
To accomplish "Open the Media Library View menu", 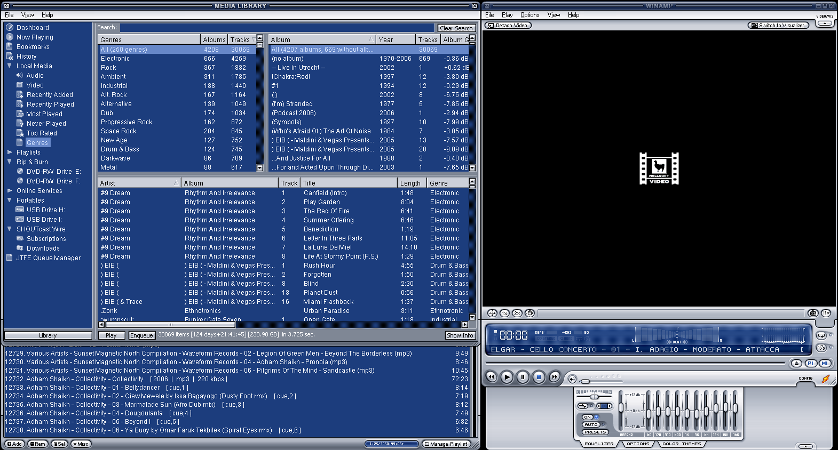I will [27, 15].
